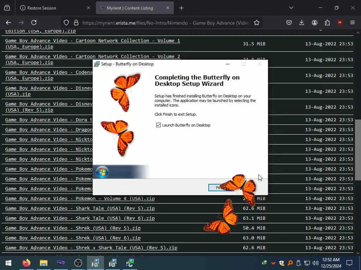Screen dimensions: 361x270
Task: Close the Myrient Content Listing tab
Action: pyautogui.click(x=168, y=8)
